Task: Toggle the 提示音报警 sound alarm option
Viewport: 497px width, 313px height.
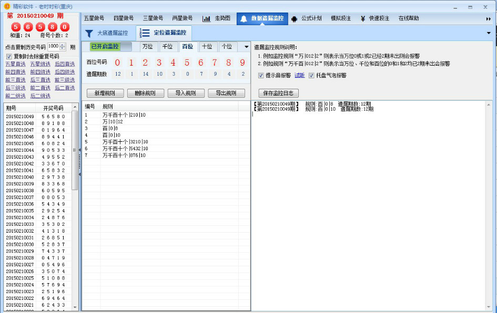Action: tap(260, 76)
